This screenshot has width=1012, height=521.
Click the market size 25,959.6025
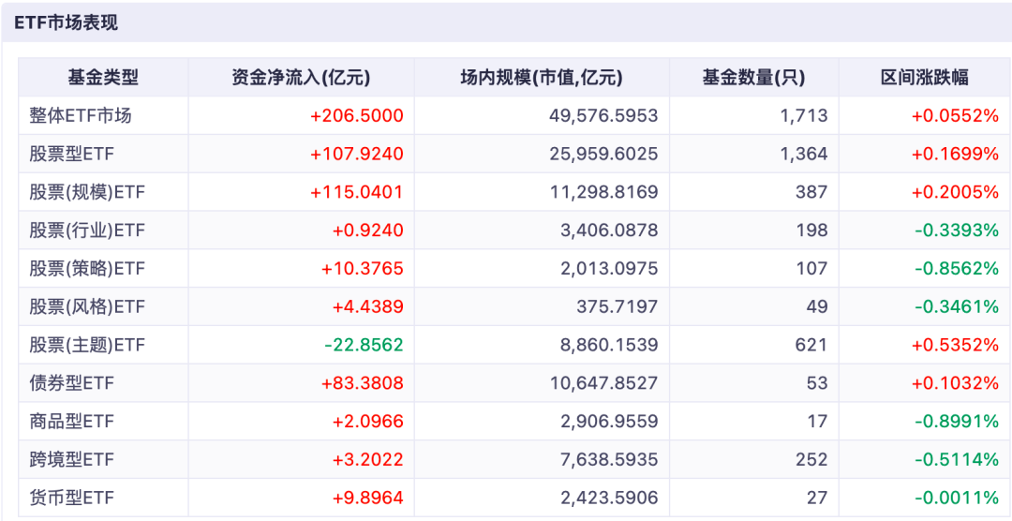[x=604, y=155]
